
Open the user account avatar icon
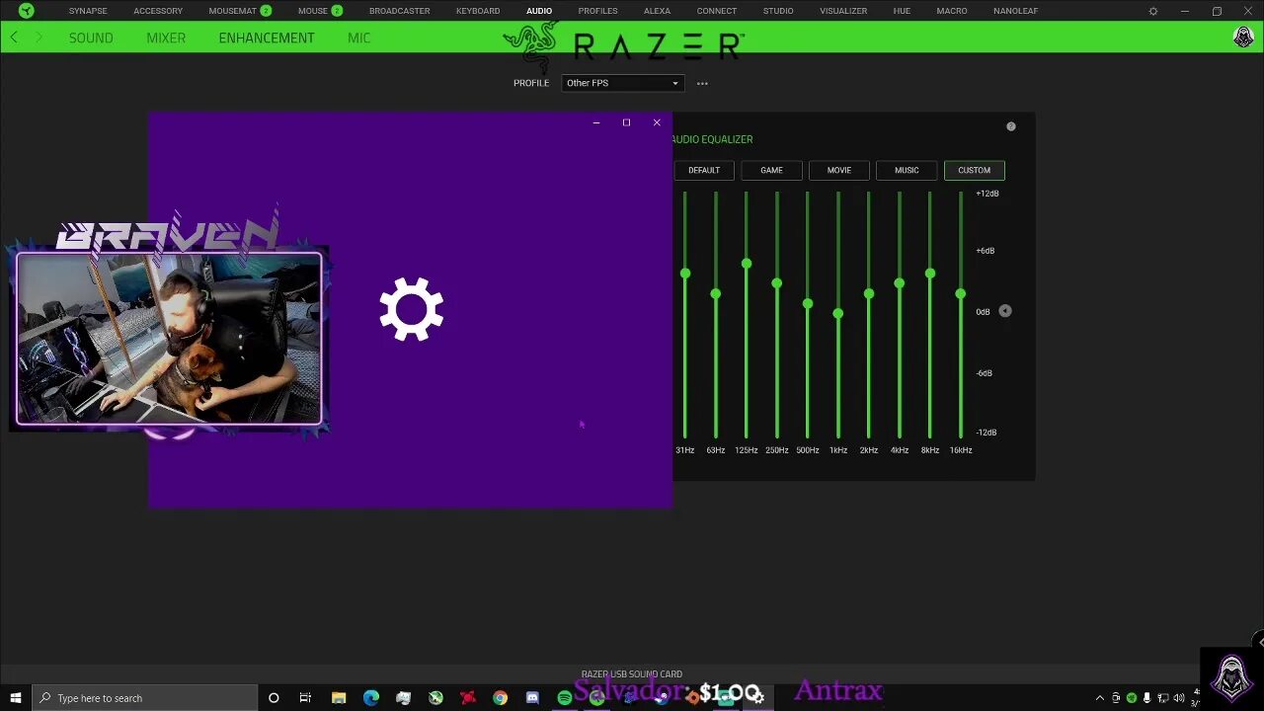(x=1243, y=38)
